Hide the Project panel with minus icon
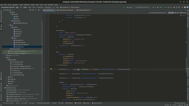Screen dimensions: 189x106 [x=41, y=10]
